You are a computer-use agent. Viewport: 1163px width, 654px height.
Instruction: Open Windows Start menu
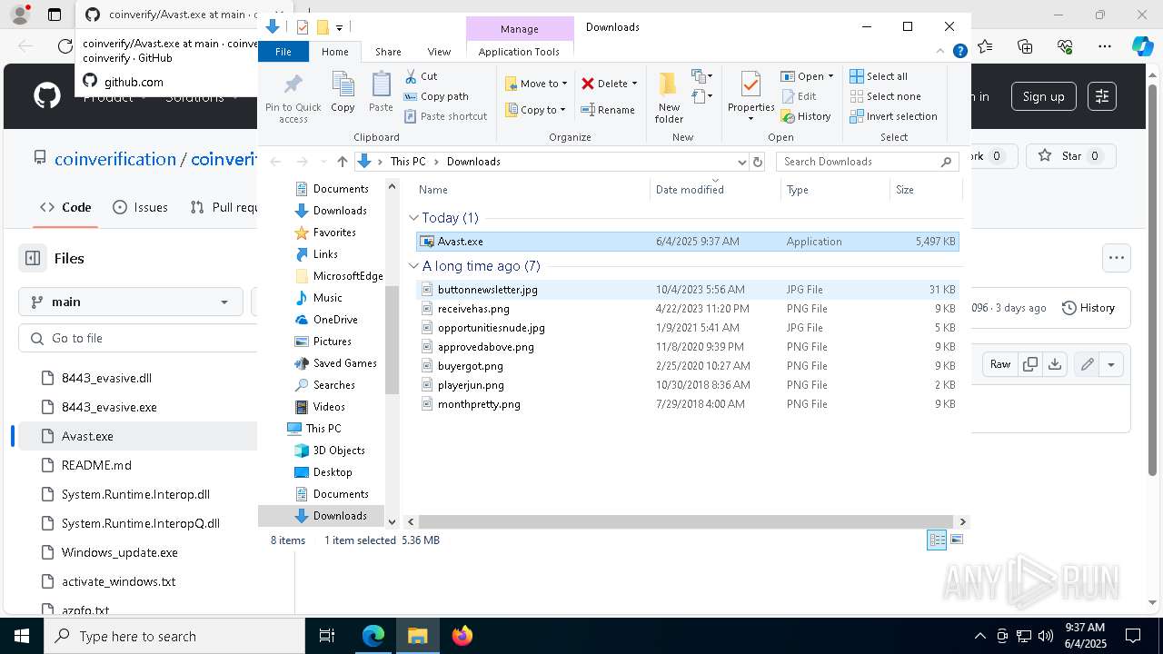[x=22, y=636]
